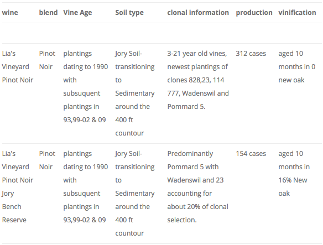Screen dimensions: 323x245
Task: Click the second row's 'Pinot Noir' blend cell
Action: coord(47,160)
